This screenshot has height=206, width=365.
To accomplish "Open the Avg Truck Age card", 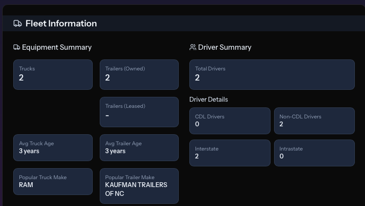I will tap(53, 148).
